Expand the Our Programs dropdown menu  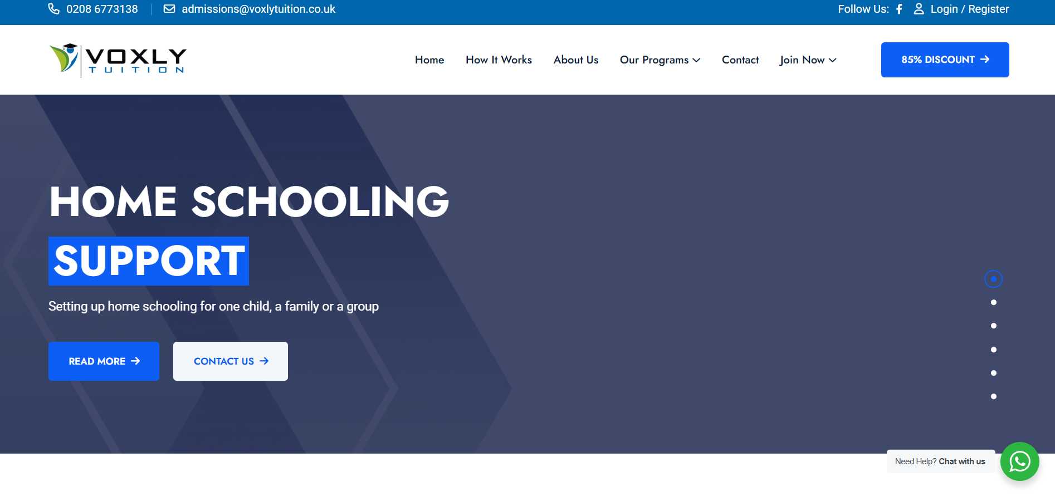pyautogui.click(x=660, y=60)
